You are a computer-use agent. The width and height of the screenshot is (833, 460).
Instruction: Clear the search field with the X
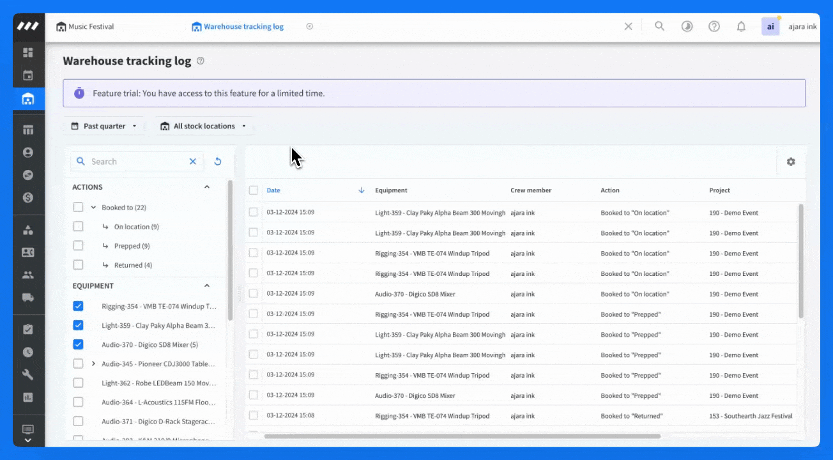[193, 162]
